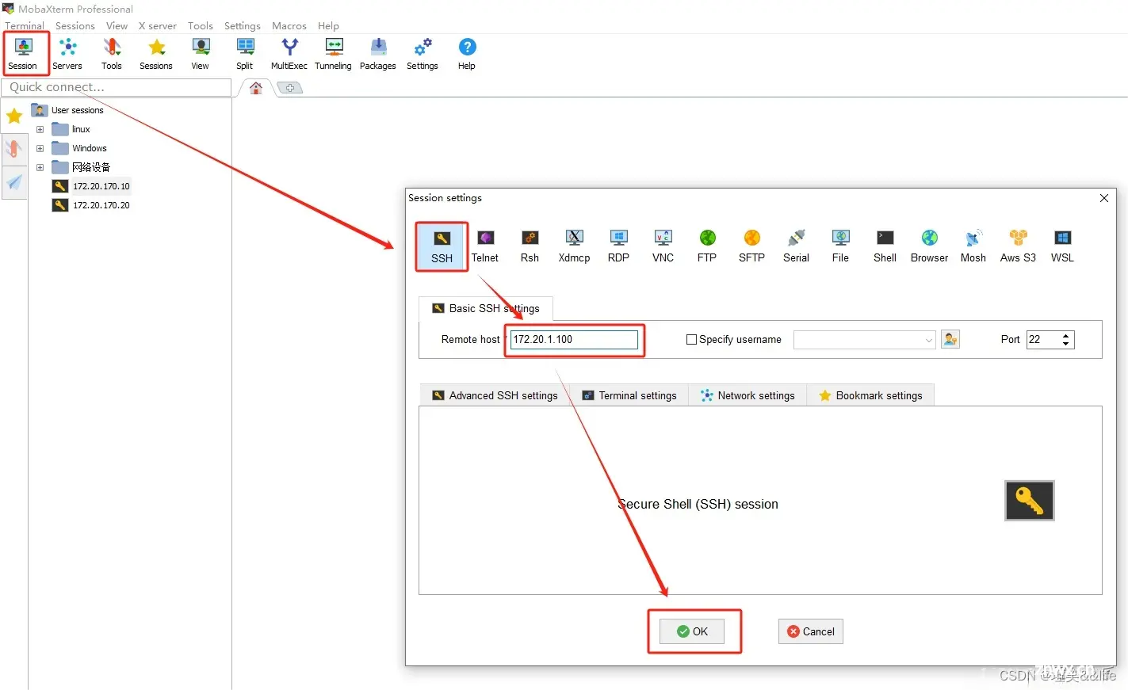Click the user credentials manager icon
The image size is (1128, 690).
coord(950,339)
